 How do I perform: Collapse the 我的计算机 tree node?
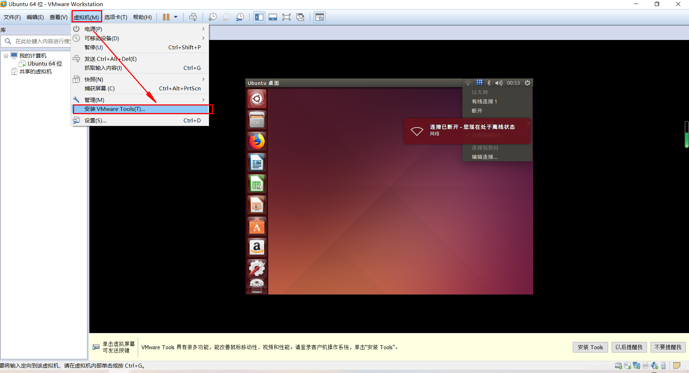pyautogui.click(x=6, y=56)
